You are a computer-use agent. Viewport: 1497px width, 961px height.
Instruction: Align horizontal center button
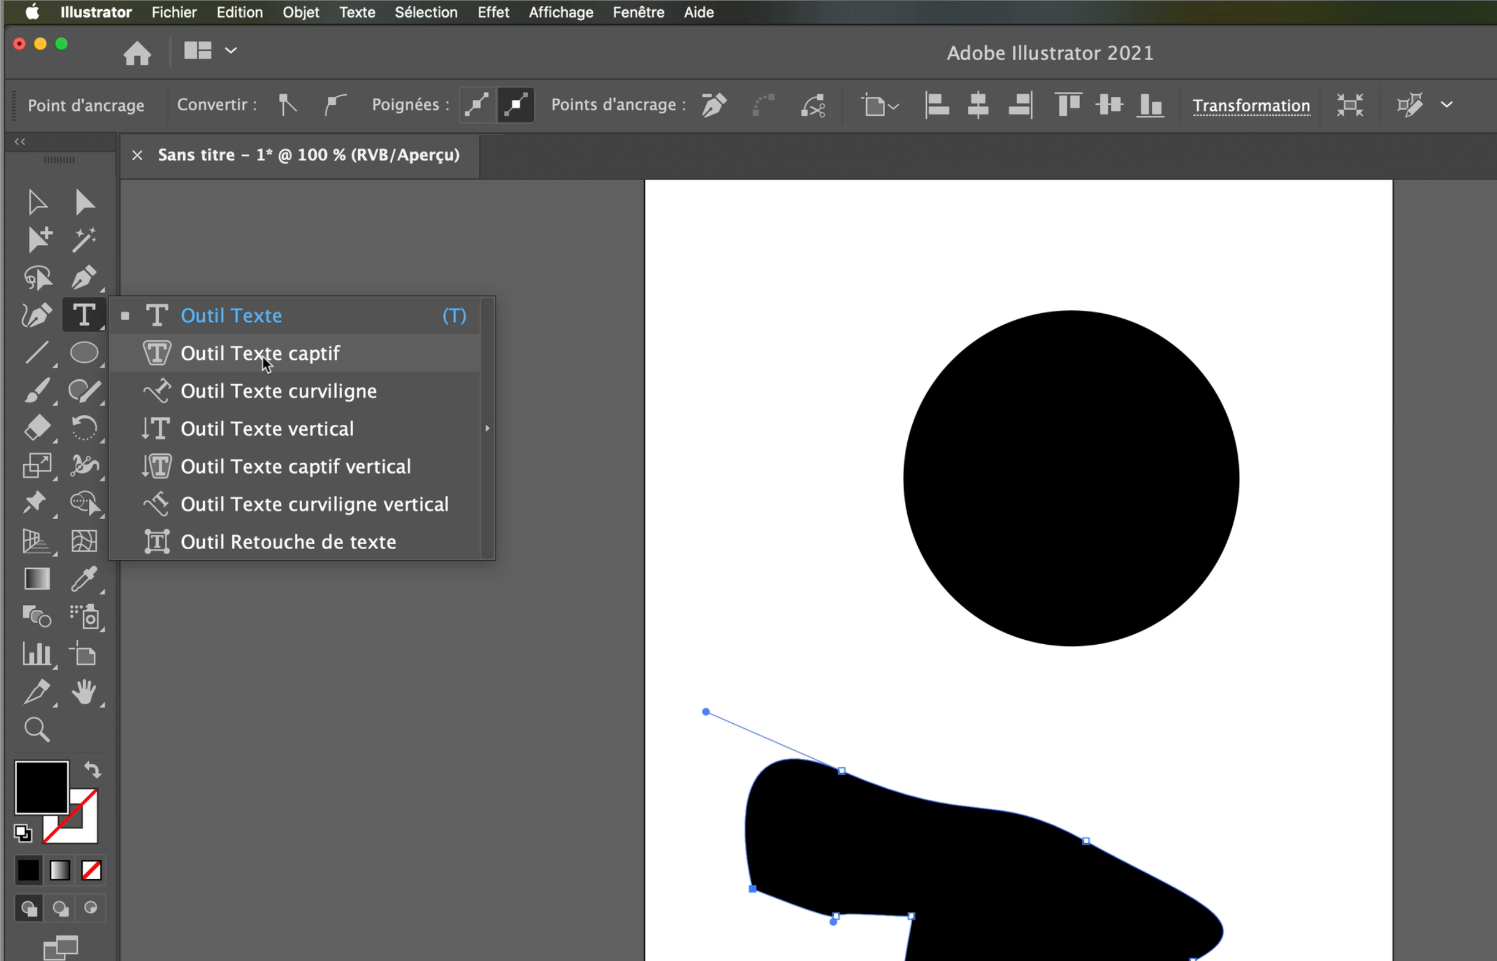tap(978, 105)
